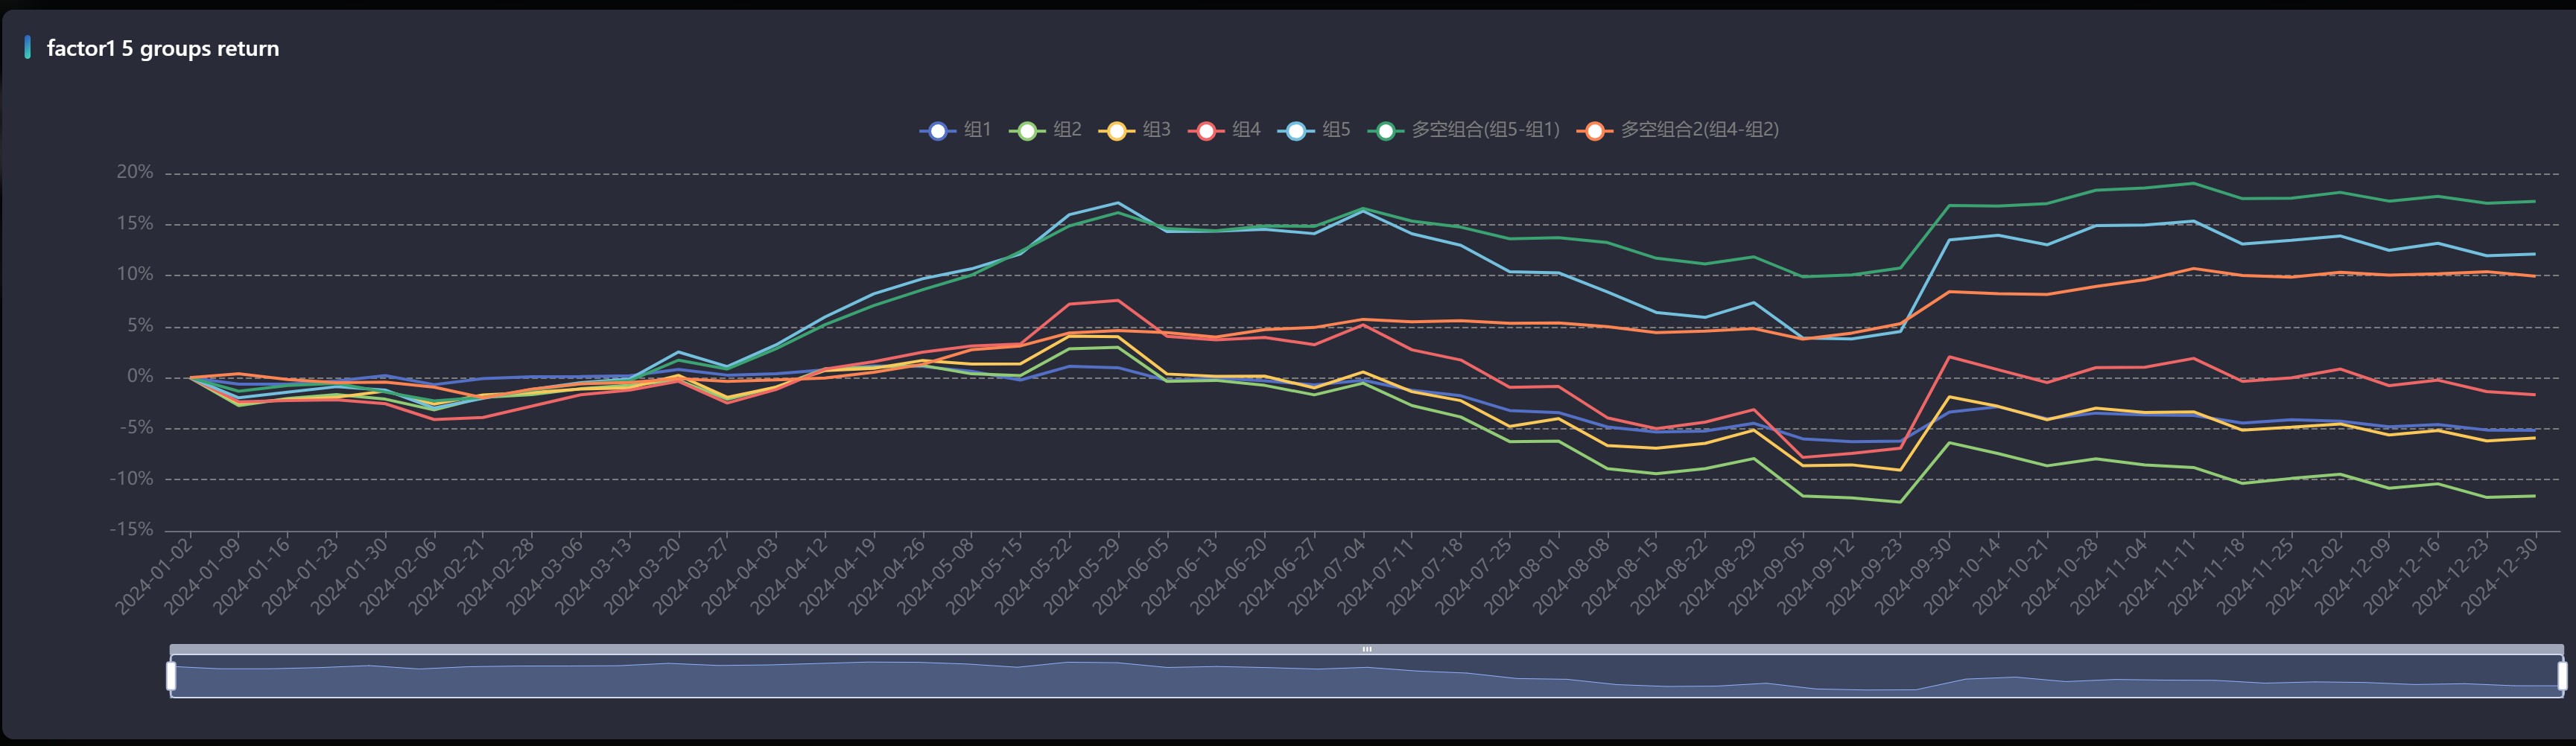Click the 20% y-axis label
Screen dimensions: 2576x746
pos(135,172)
